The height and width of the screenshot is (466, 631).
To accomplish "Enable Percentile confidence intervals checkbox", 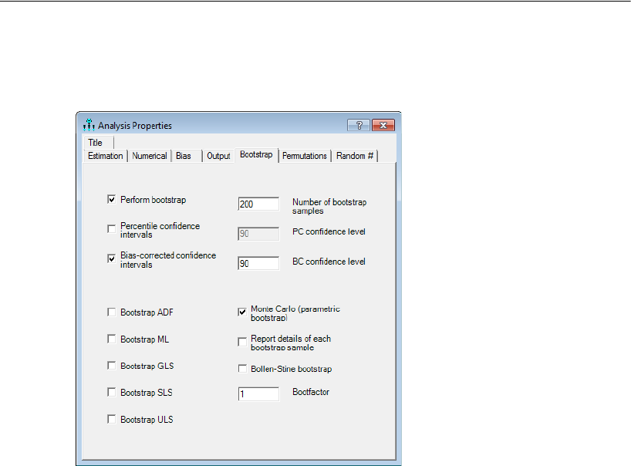I will (x=112, y=229).
